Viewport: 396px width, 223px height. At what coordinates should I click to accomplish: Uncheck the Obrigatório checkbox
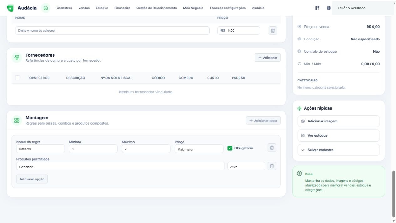pyautogui.click(x=230, y=148)
